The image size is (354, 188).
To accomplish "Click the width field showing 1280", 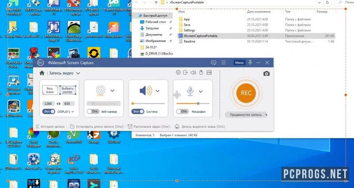I will (48, 104).
